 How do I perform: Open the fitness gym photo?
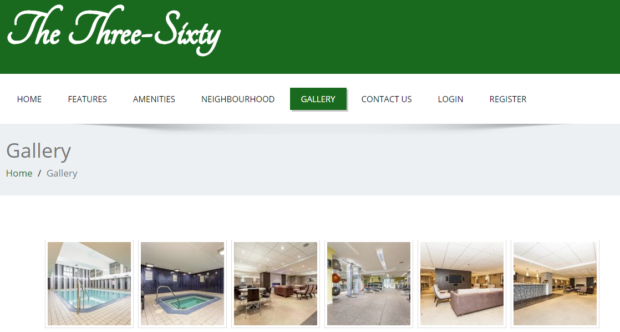(369, 284)
